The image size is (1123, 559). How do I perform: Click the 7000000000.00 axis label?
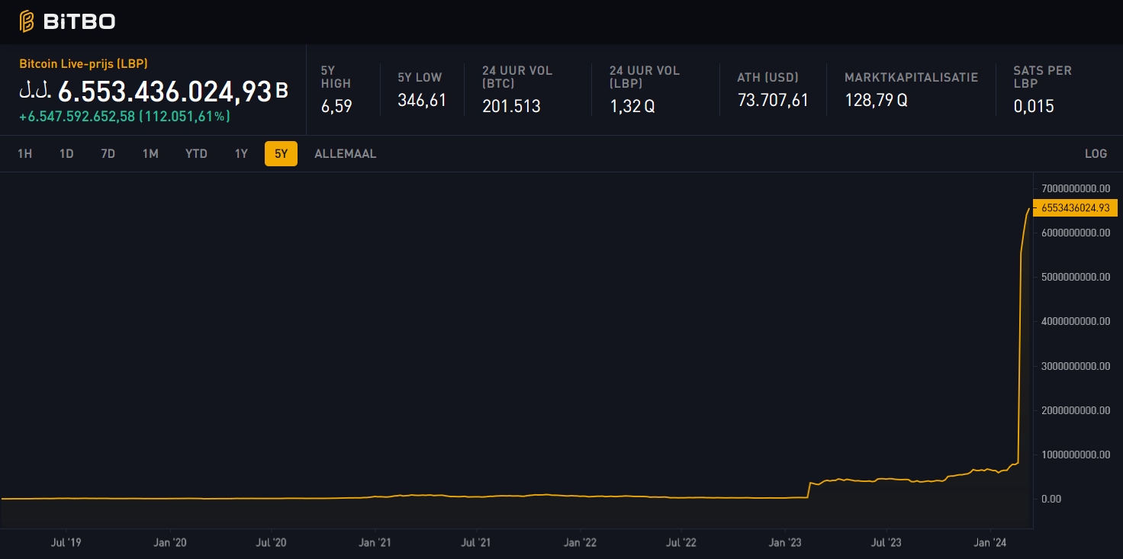pos(1076,188)
